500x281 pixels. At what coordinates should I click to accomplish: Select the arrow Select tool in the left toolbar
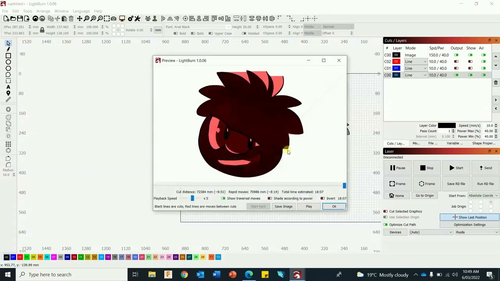click(8, 43)
